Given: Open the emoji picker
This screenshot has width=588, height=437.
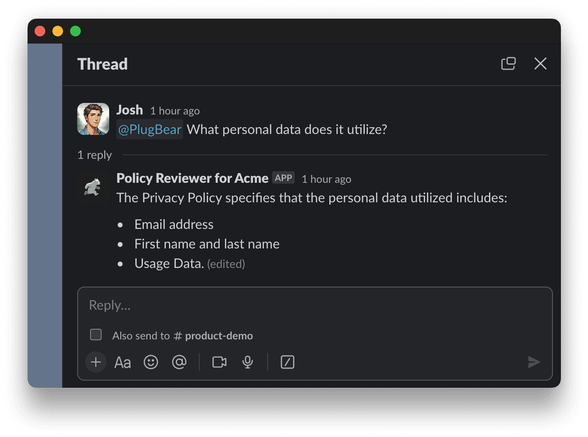Looking at the screenshot, I should (x=151, y=362).
